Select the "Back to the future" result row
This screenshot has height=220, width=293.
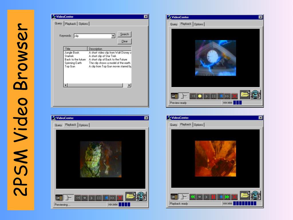pyautogui.click(x=98, y=60)
